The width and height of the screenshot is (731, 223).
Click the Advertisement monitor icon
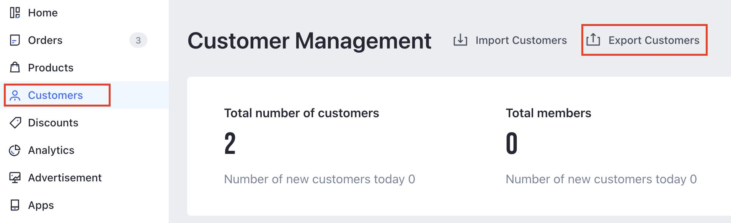(x=15, y=178)
